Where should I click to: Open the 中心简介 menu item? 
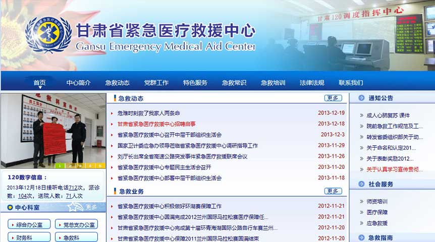click(79, 83)
